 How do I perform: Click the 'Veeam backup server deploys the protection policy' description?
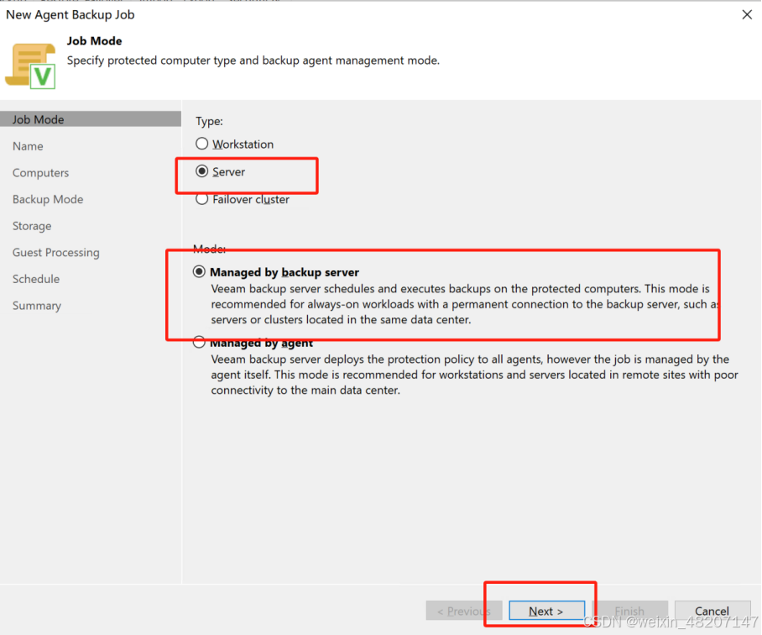(474, 375)
